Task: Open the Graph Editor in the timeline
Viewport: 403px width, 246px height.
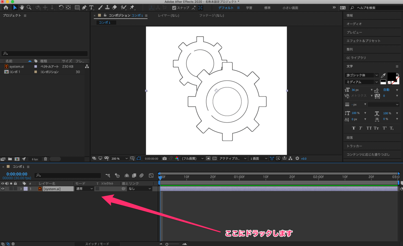Action: [x=151, y=175]
